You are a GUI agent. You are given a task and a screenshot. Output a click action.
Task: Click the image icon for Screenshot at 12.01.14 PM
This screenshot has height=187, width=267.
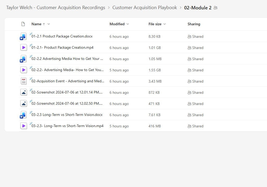[x=23, y=92]
